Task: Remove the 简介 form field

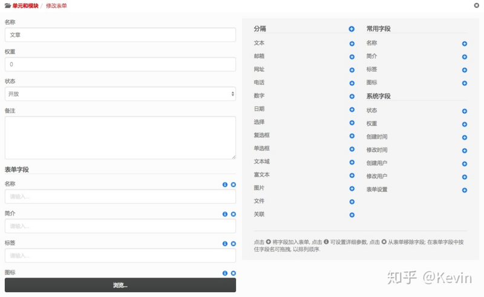Action: (234, 214)
